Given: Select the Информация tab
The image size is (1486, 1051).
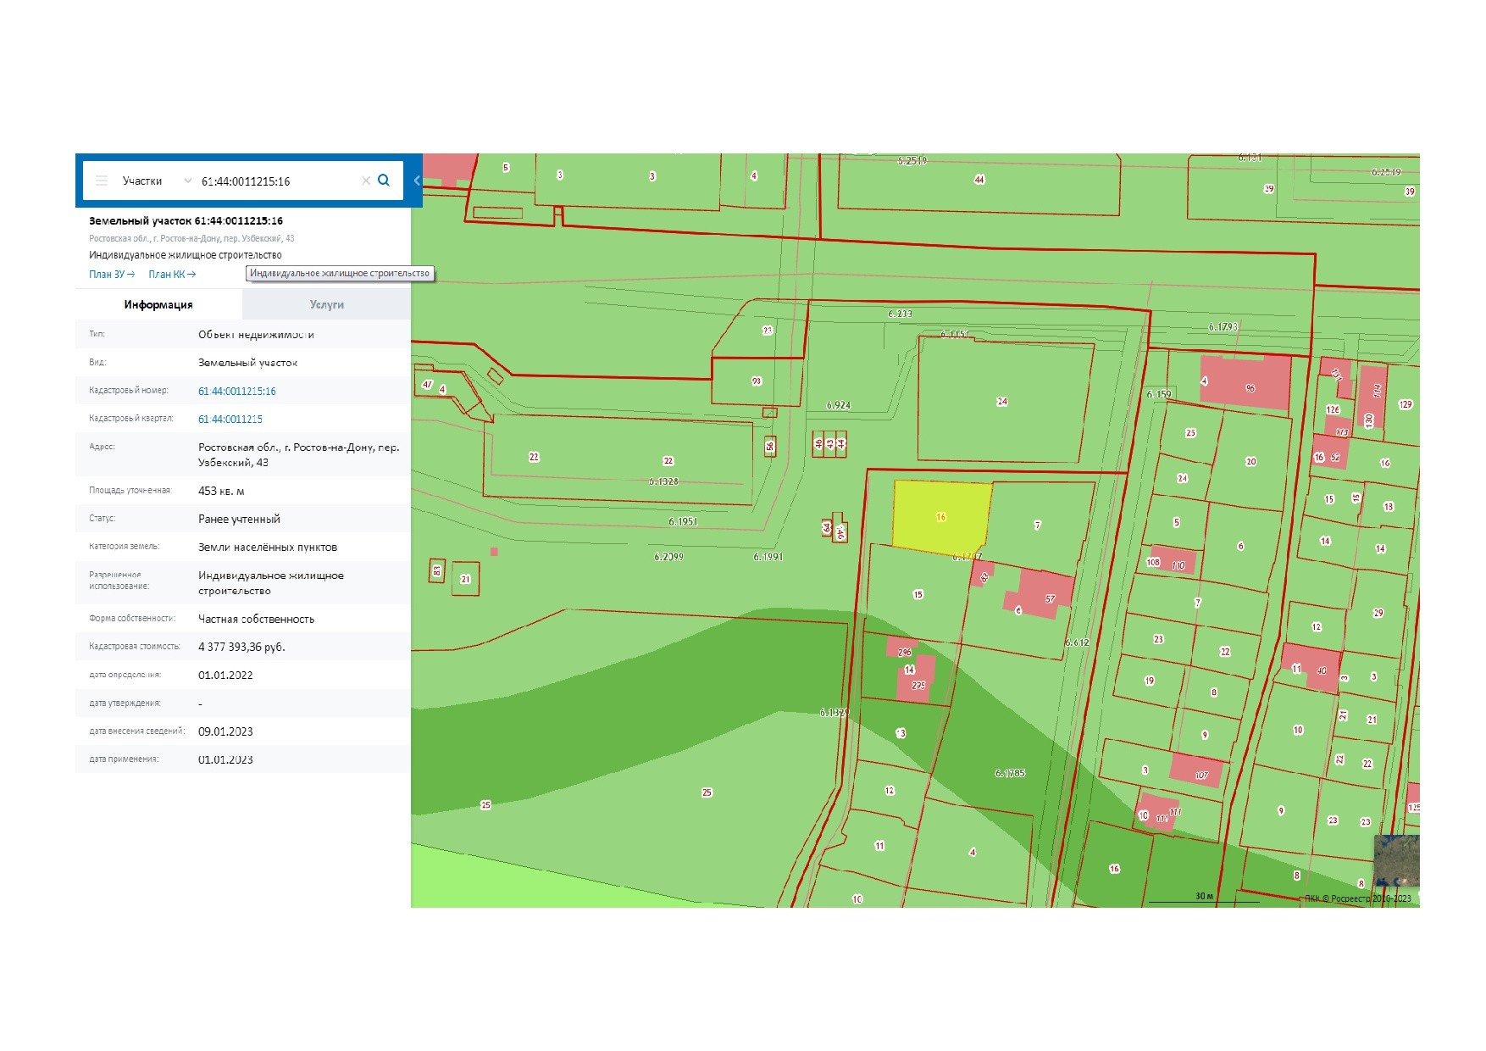Looking at the screenshot, I should pos(158,304).
